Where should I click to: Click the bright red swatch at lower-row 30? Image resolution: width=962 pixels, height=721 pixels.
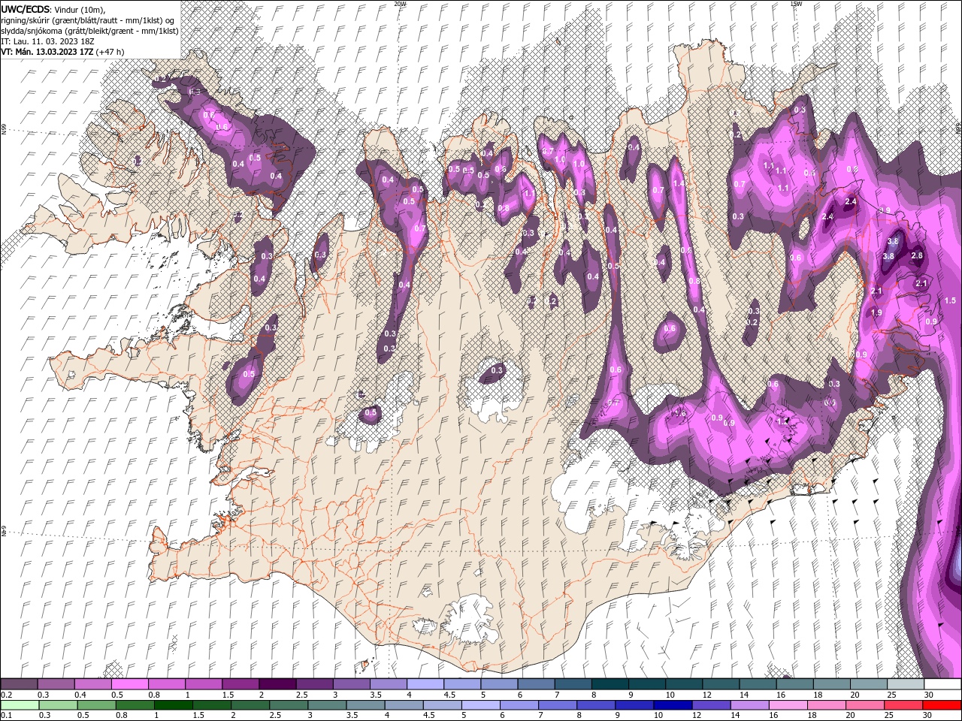coord(942,705)
